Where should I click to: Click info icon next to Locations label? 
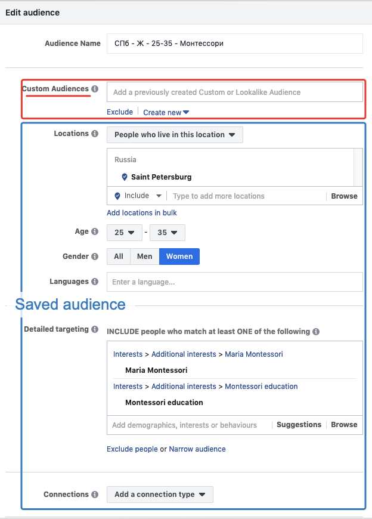coord(95,134)
